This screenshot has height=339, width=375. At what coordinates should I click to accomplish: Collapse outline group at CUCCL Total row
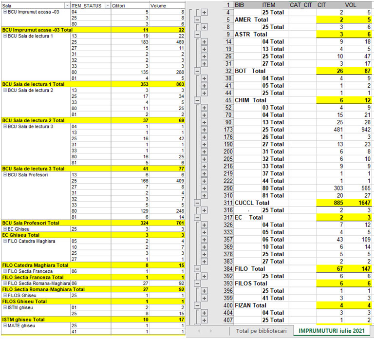197,203
